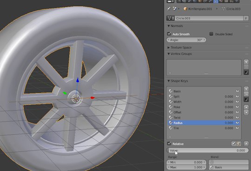Image resolution: width=251 pixels, height=171 pixels.
Task: Uncheck the Relative shape keys checkbox
Action: click(x=169, y=144)
